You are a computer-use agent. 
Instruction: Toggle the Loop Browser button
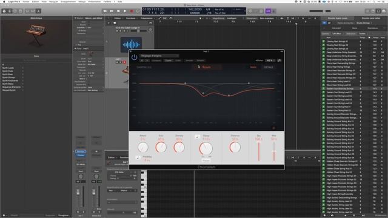[x=378, y=11]
